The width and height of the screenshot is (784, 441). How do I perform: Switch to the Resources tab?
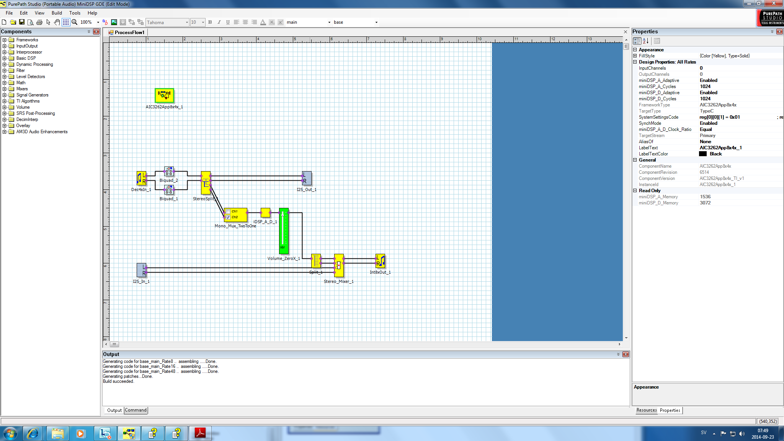click(646, 410)
